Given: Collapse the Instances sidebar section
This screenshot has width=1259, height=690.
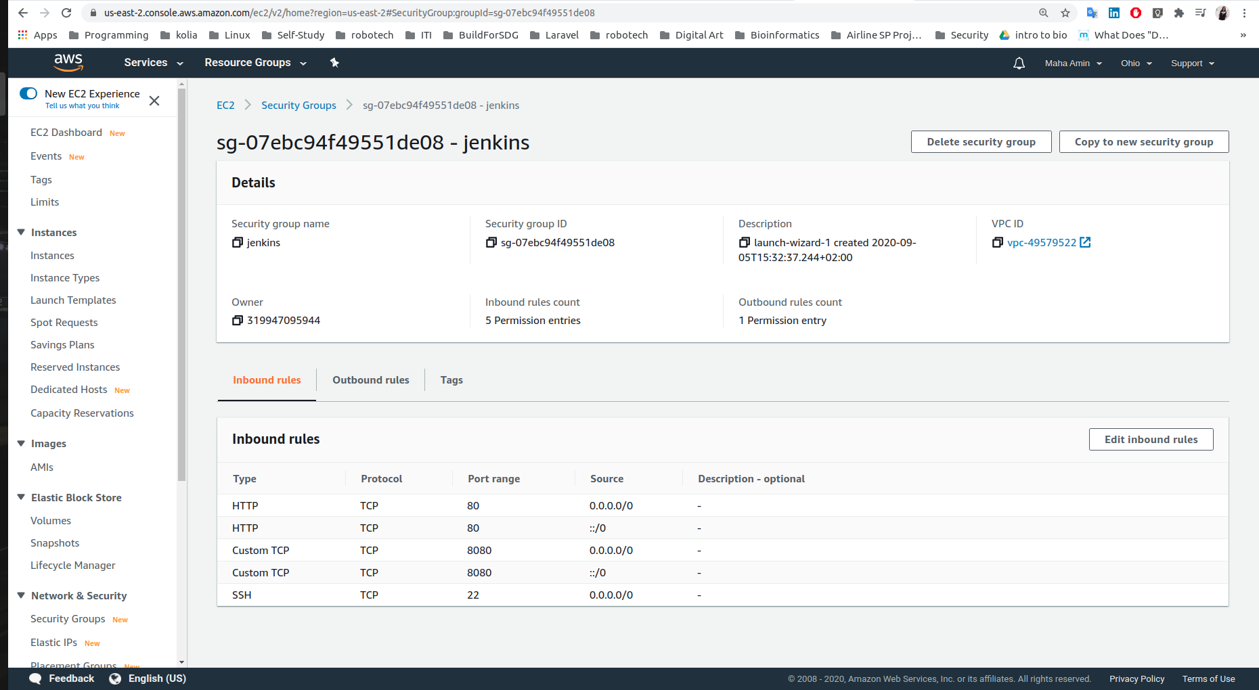Looking at the screenshot, I should (21, 232).
